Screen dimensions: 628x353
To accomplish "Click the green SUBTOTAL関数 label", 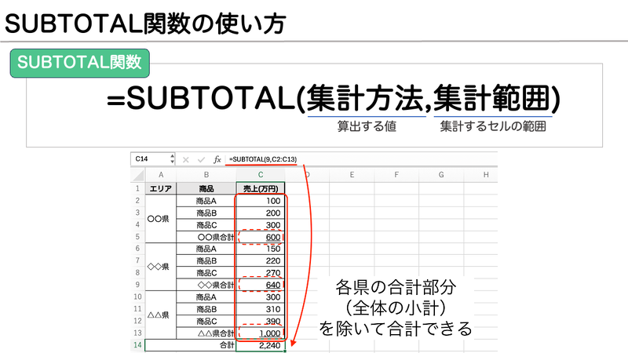I will point(80,63).
